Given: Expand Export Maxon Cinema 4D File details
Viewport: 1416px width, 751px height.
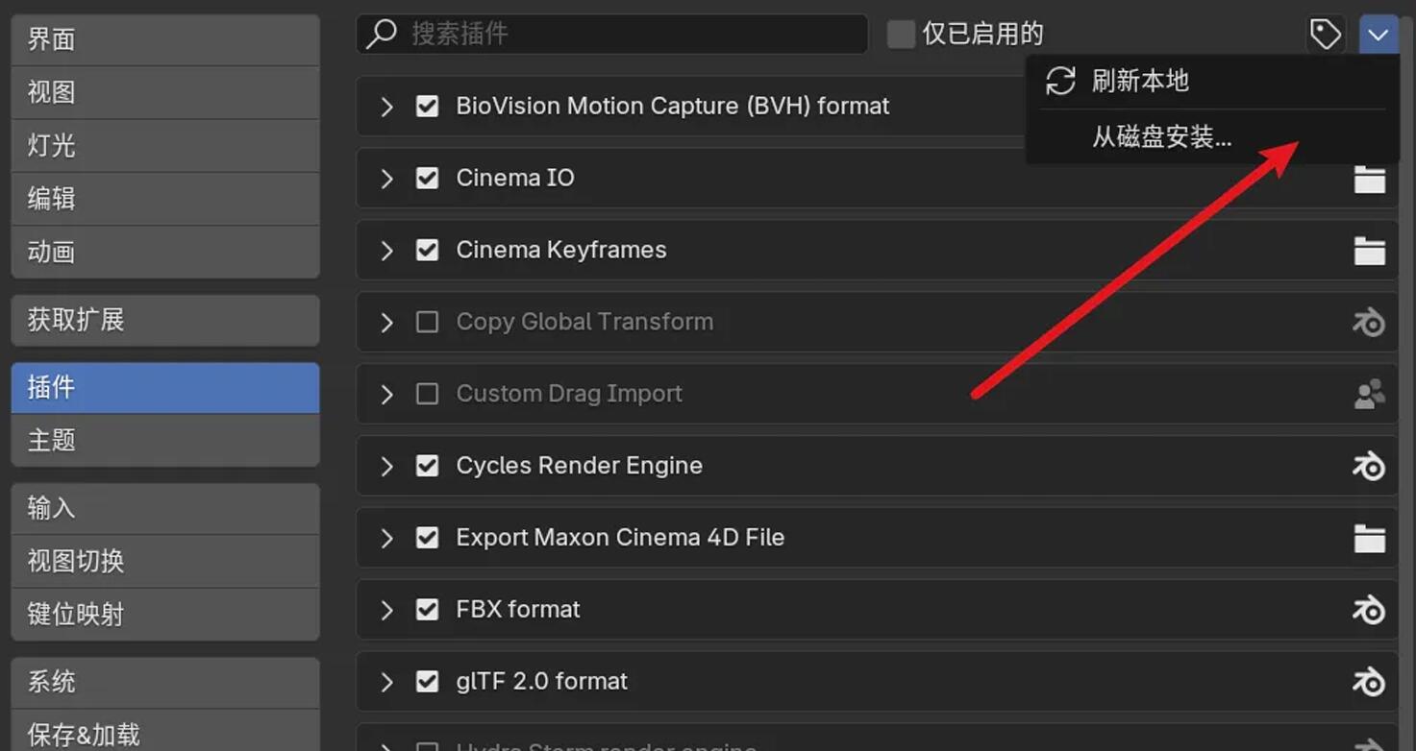Looking at the screenshot, I should point(386,538).
